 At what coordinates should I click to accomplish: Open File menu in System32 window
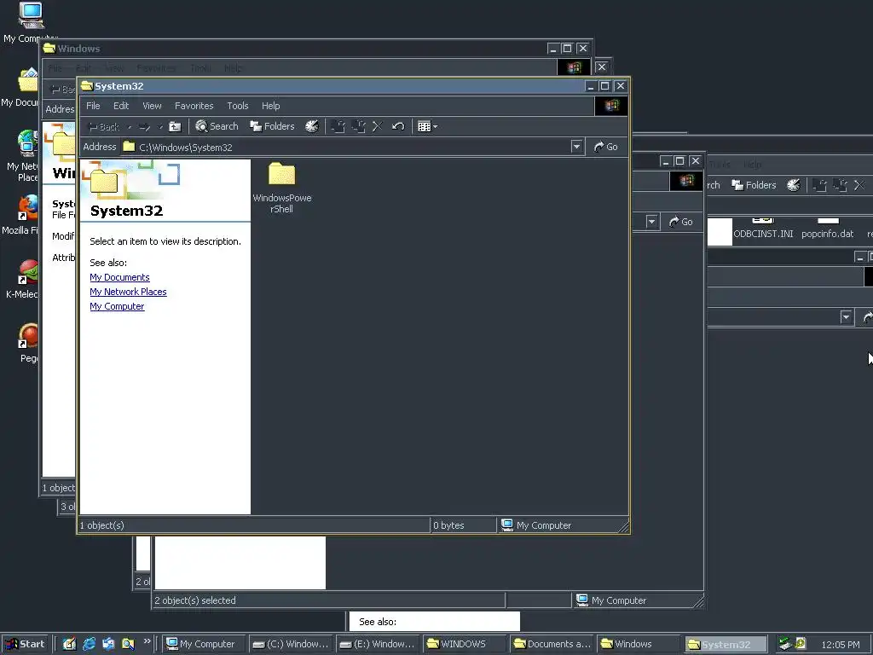click(x=93, y=106)
